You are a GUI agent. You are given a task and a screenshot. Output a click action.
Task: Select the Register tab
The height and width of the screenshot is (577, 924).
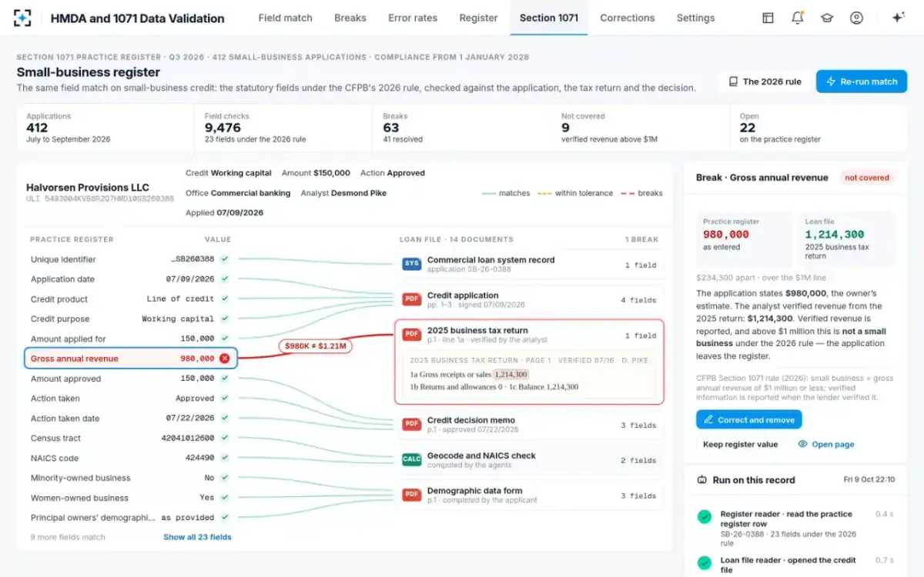[478, 18]
